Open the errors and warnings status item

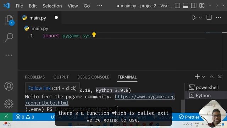25,117
